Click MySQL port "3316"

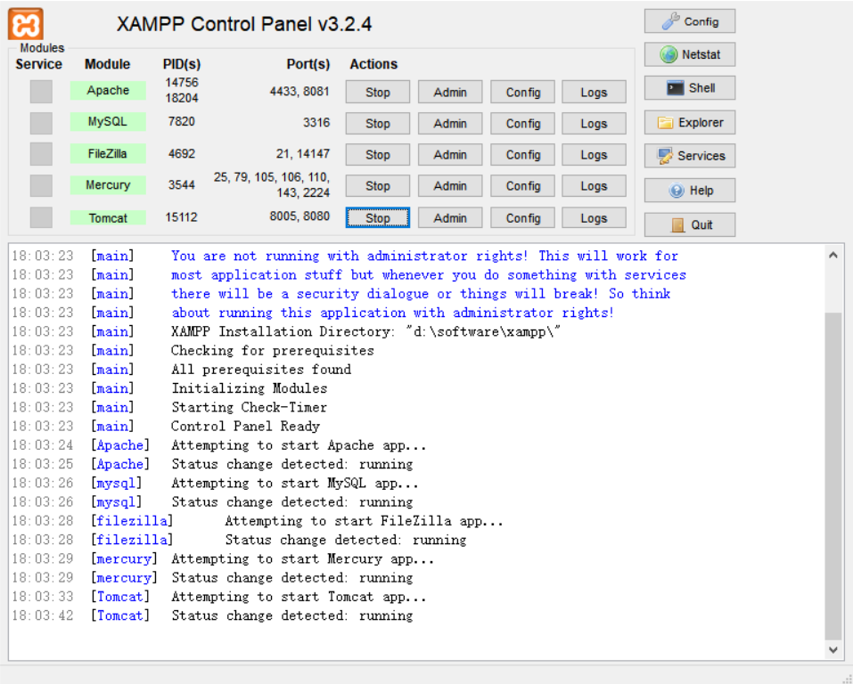(x=316, y=122)
